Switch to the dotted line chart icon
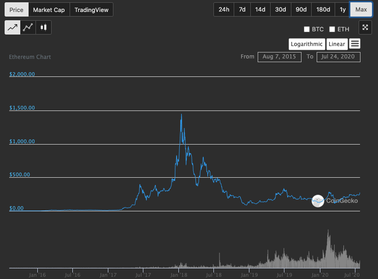This screenshot has width=378, height=279. point(28,28)
